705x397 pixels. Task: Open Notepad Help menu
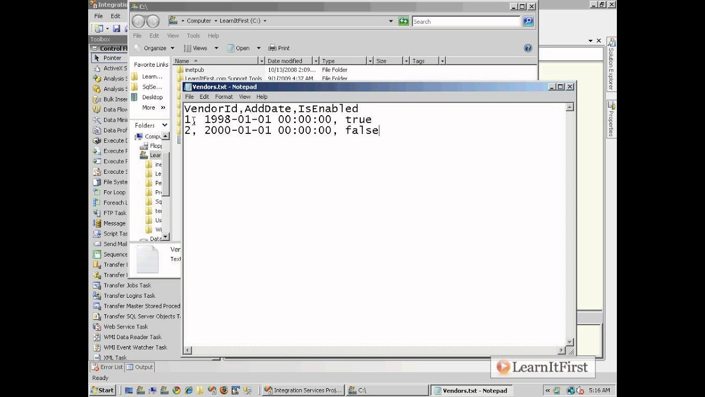[262, 96]
